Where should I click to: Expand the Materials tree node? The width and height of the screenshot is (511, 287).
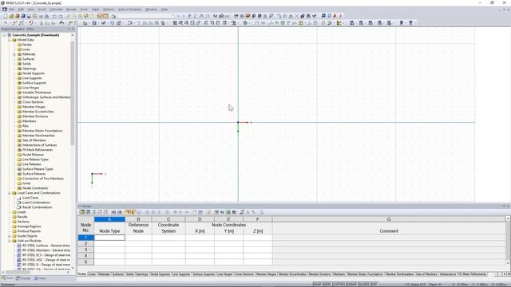pos(14,54)
